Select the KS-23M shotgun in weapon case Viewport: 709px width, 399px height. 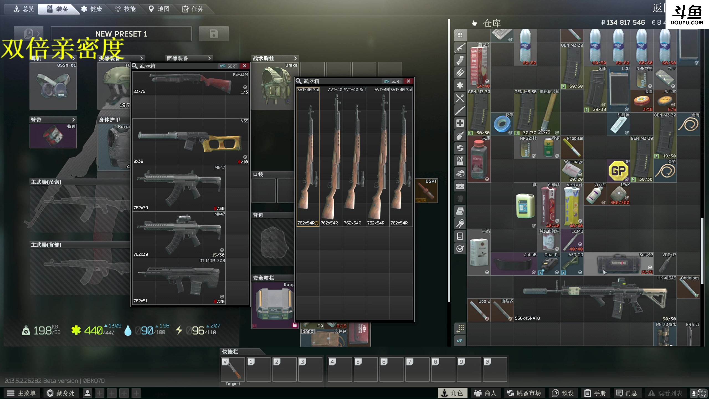click(x=191, y=83)
